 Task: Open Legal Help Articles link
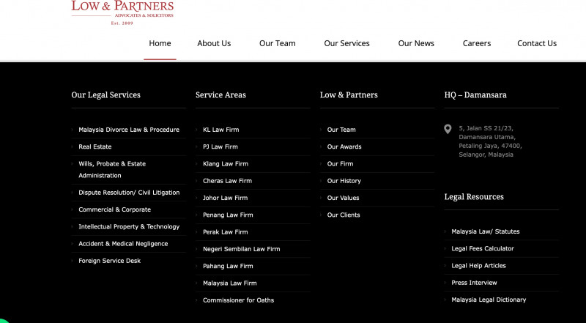tap(478, 266)
